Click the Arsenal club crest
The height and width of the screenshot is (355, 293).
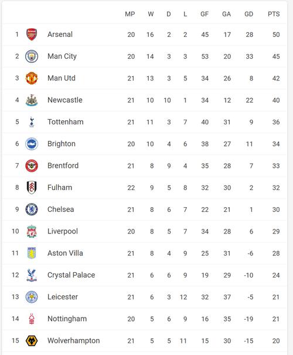tap(32, 35)
